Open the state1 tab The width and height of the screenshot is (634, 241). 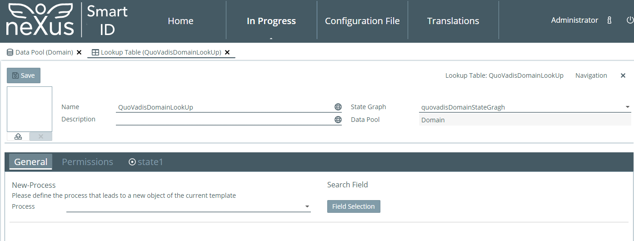pos(146,162)
